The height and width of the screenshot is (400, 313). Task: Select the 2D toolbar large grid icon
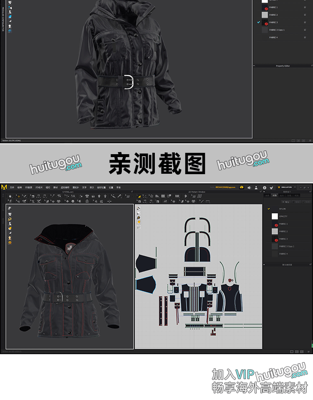point(200,196)
